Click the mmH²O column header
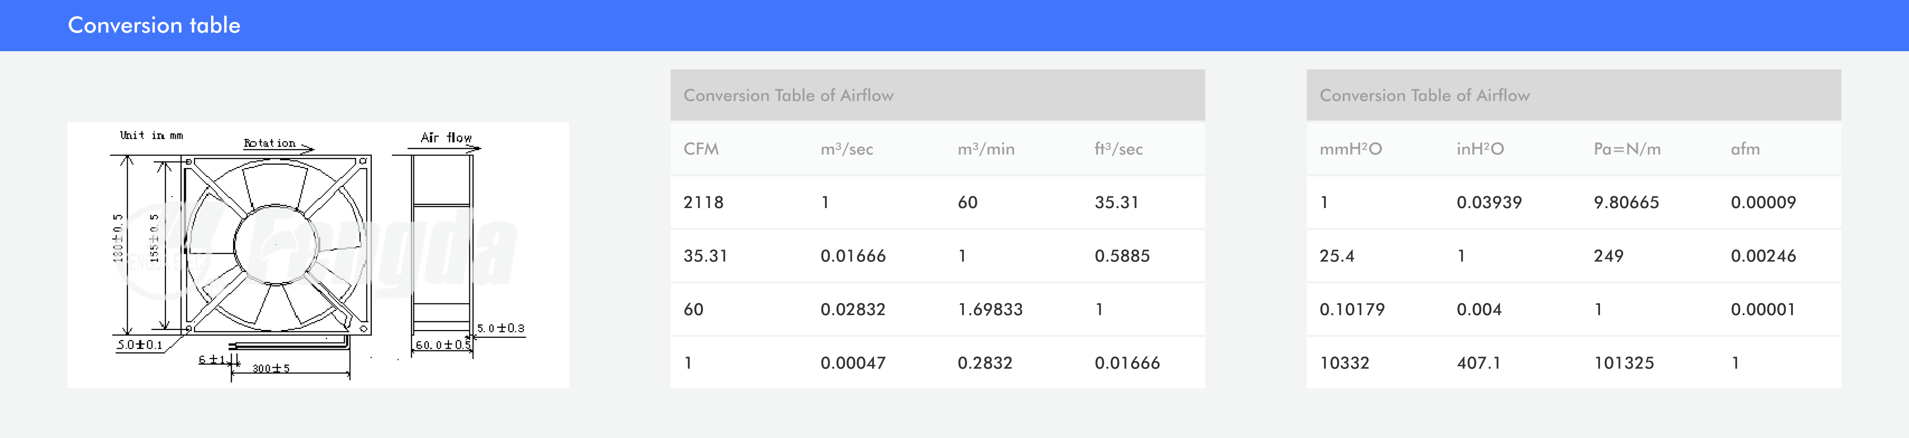 tap(1350, 148)
